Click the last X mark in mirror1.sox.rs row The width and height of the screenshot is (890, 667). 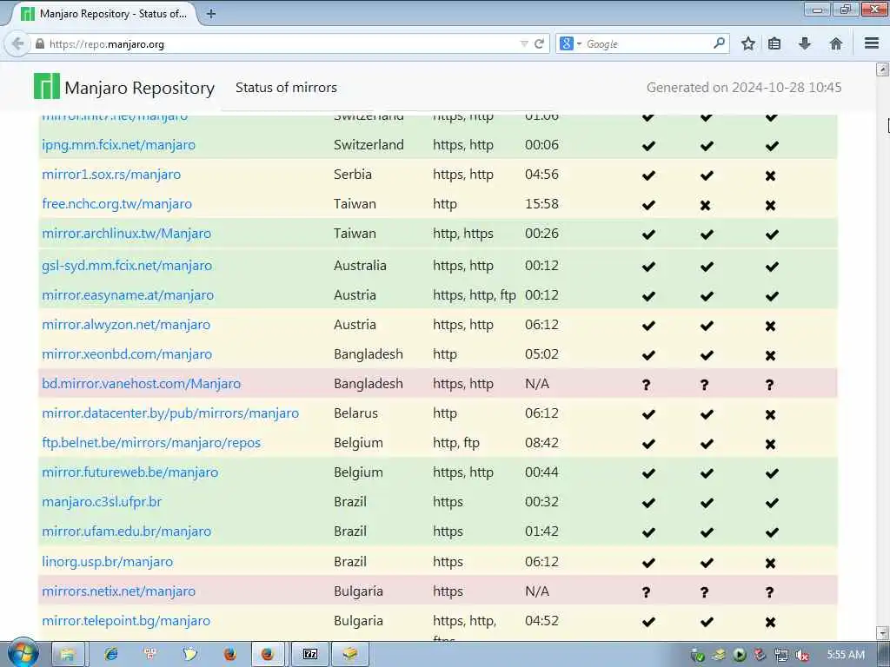pyautogui.click(x=770, y=175)
